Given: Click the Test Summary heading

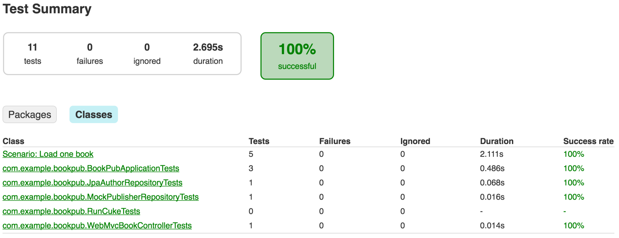Looking at the screenshot, I should point(47,9).
